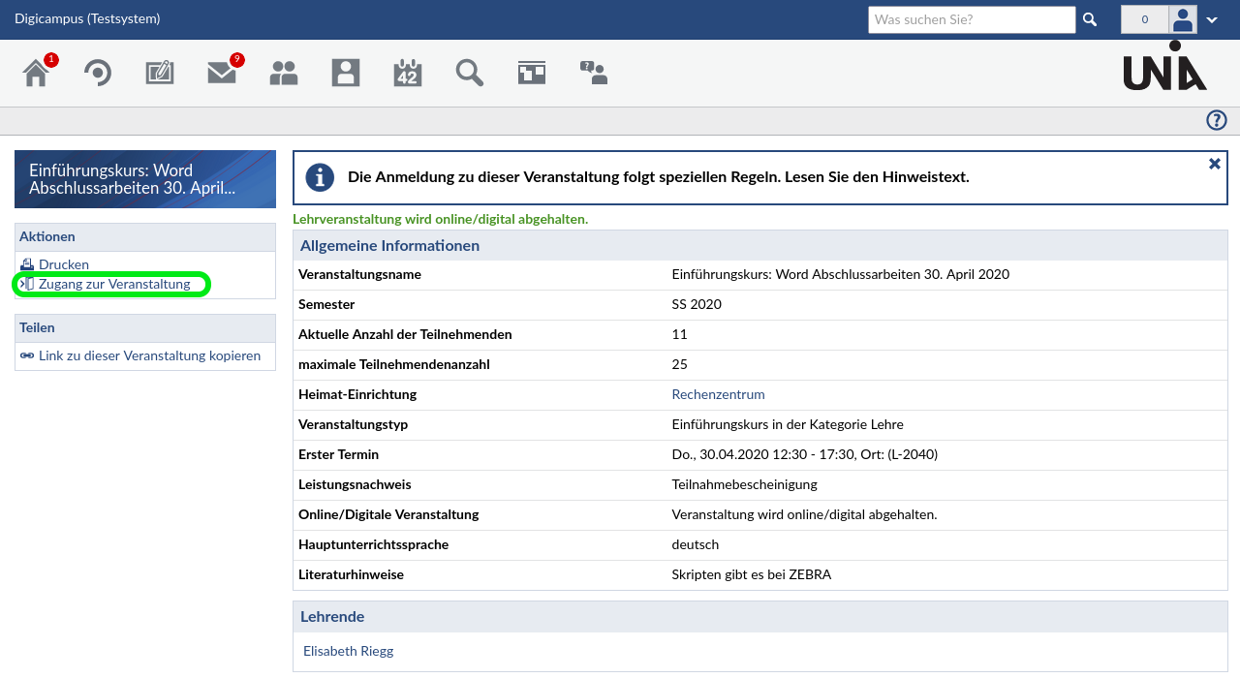Open the user avatar menu
This screenshot has width=1240, height=678.
pos(1183,19)
